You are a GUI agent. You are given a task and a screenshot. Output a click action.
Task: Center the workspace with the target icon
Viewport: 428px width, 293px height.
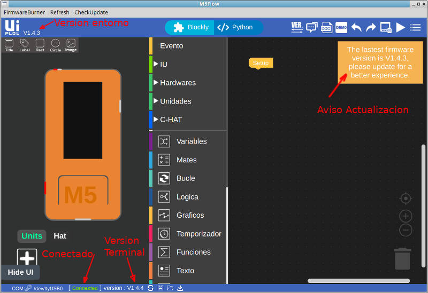[406, 199]
